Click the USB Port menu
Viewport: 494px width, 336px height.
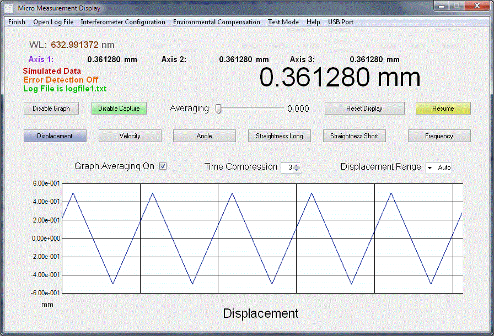[341, 22]
